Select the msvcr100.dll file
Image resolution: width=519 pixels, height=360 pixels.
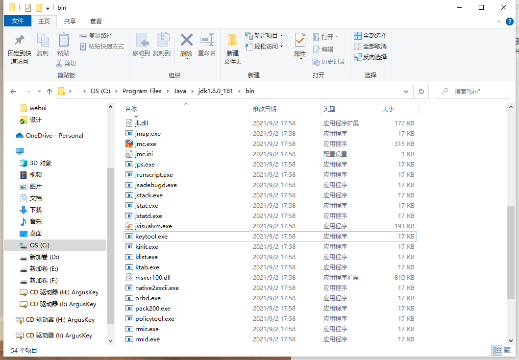(270, 278)
